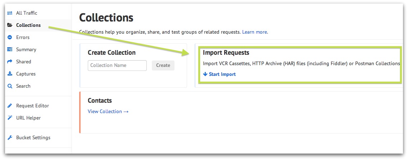Focus the Collection Name input field

coord(117,66)
